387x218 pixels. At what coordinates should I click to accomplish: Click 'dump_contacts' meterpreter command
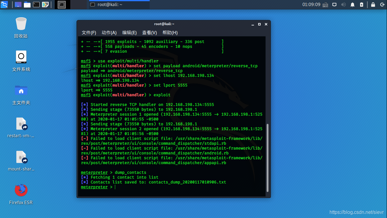click(x=131, y=173)
